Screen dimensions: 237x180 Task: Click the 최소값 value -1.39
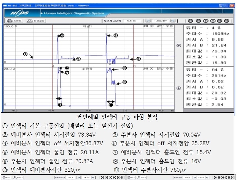[x=219, y=57]
